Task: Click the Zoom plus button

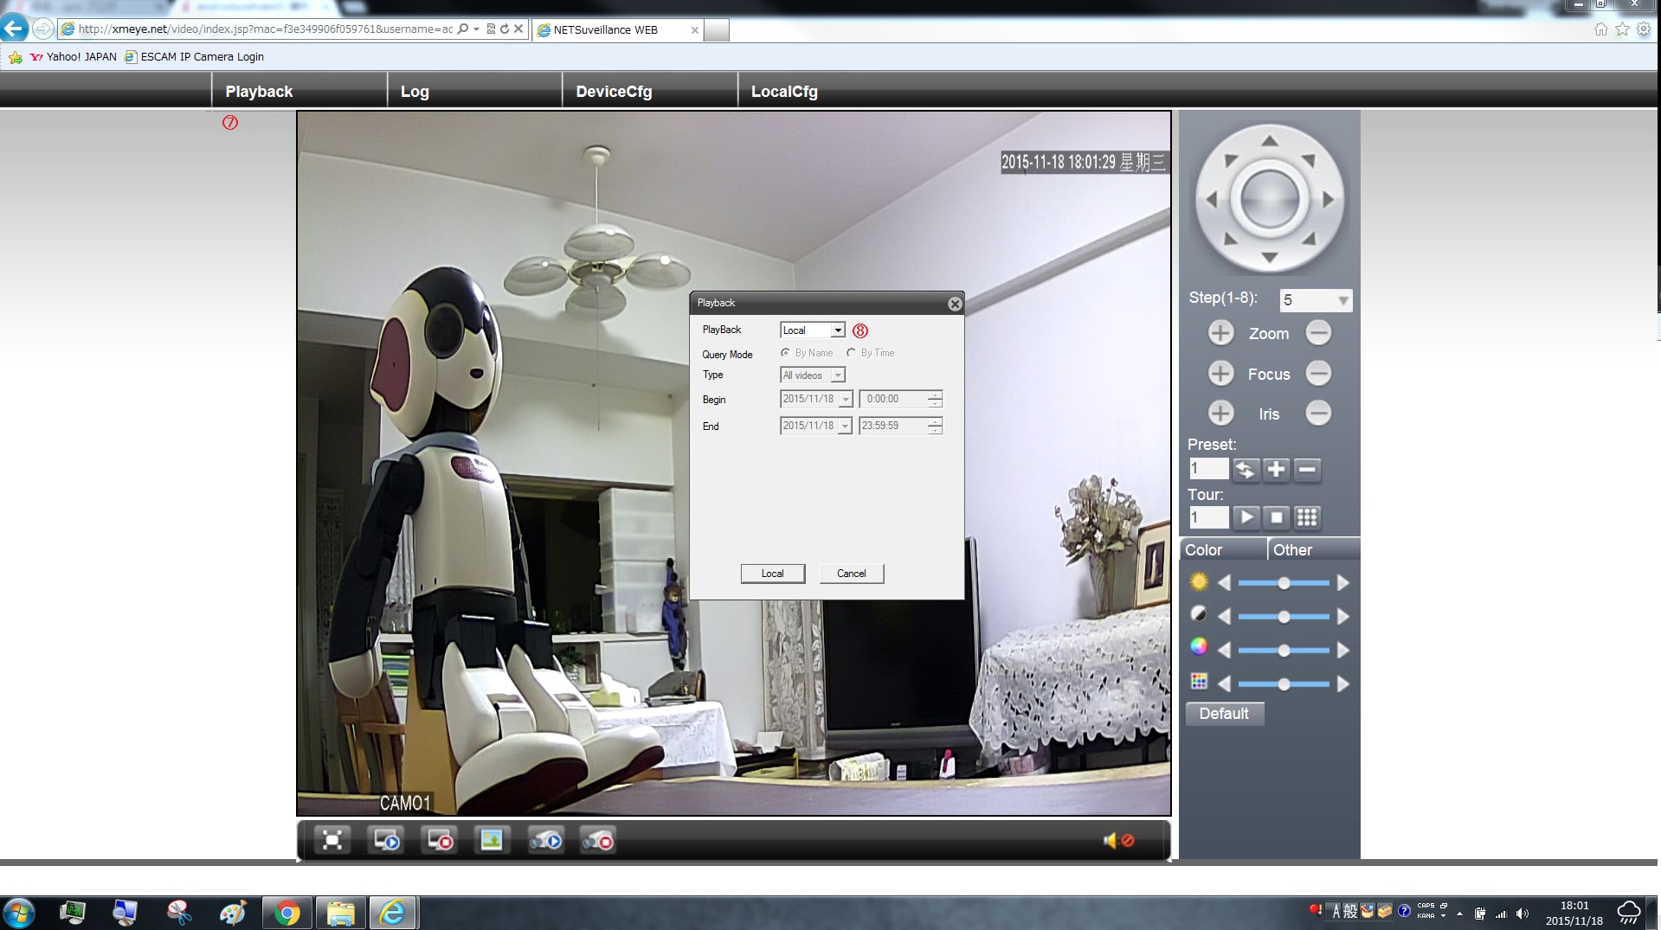Action: [1220, 333]
